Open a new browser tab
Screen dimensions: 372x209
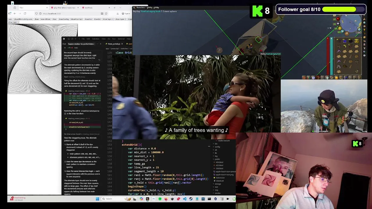coord(115,8)
